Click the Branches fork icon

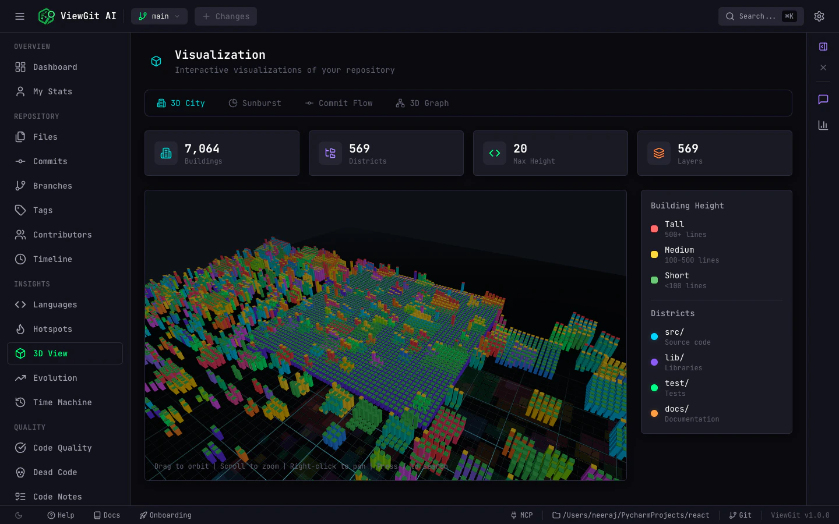pos(20,186)
